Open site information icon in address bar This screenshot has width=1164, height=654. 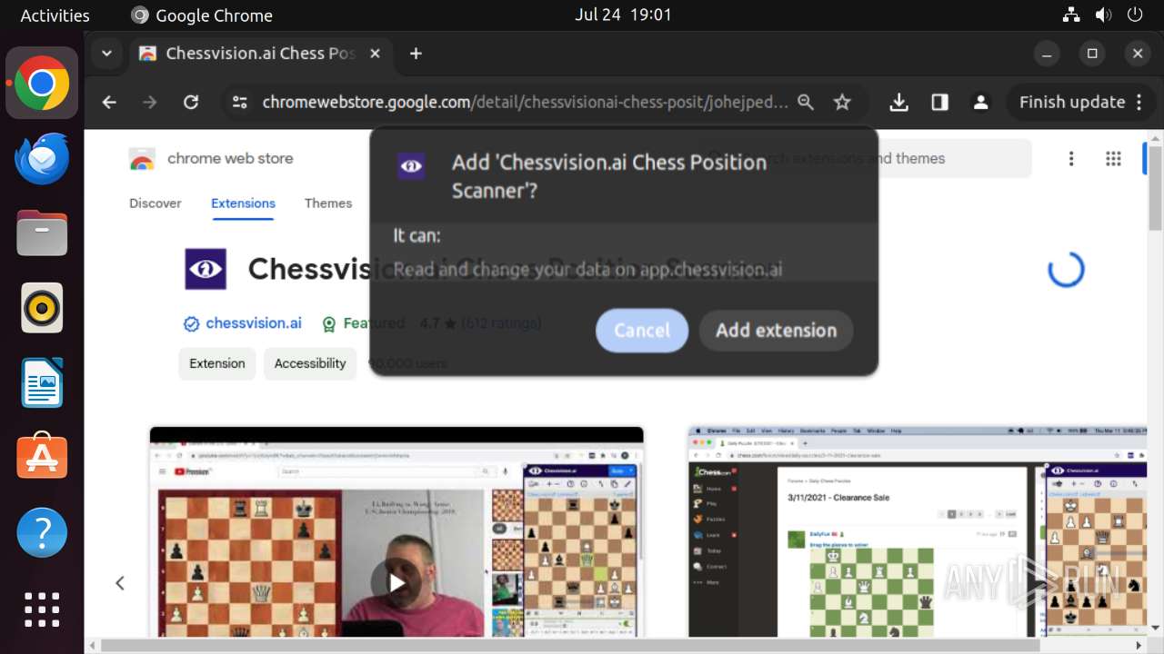[239, 103]
